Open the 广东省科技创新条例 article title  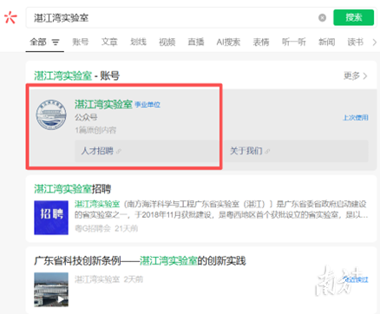(140, 261)
